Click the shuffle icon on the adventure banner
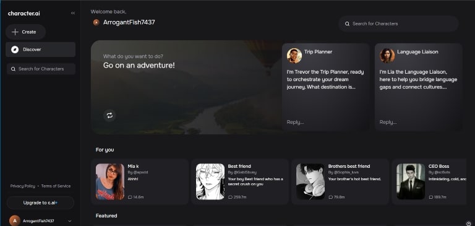Viewport: 475px width, 226px height. click(109, 115)
